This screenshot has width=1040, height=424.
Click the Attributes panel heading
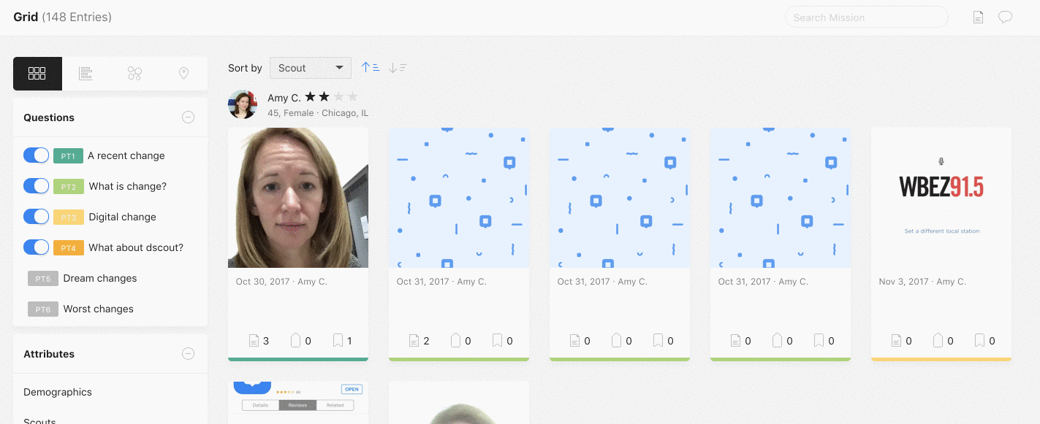[x=49, y=354]
